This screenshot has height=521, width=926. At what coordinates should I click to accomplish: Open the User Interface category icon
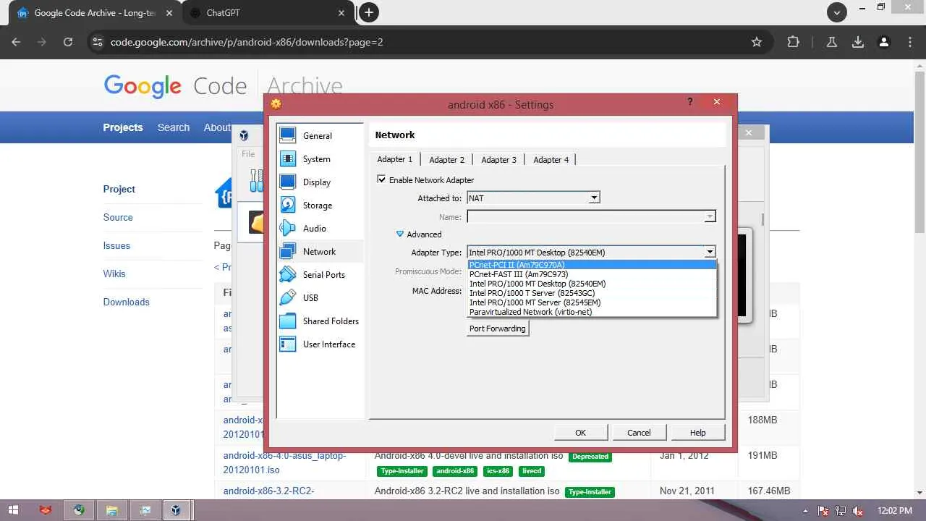288,344
